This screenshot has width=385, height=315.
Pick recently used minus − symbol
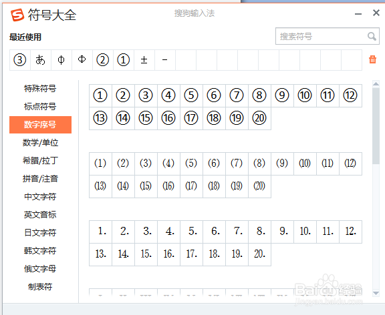pos(164,60)
